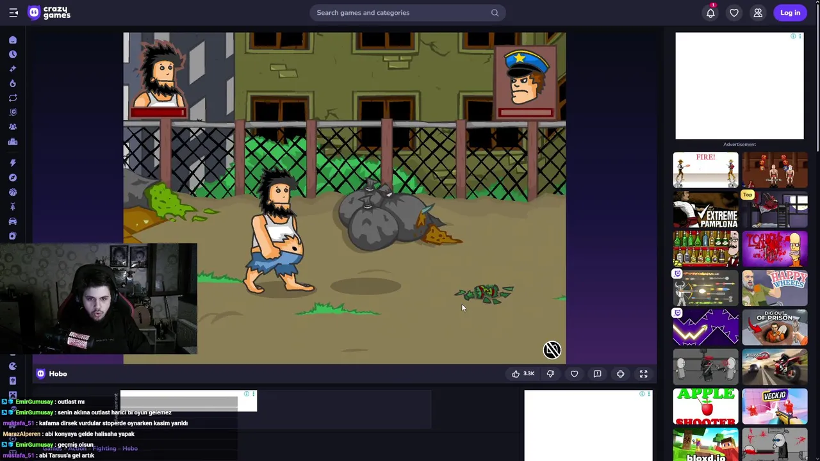Screen dimensions: 820x461
Task: Open the hamburger menu beside the CrazyGames logo
Action: click(13, 13)
